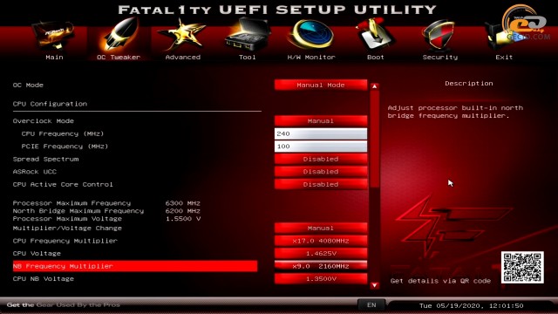Screen dimensions: 558x314
Task: Select the OC Tweaker rocket icon
Action: (120, 35)
